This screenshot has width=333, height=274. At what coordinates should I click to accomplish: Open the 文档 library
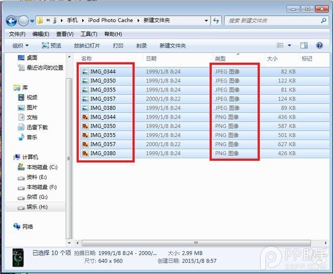pyautogui.click(x=28, y=117)
